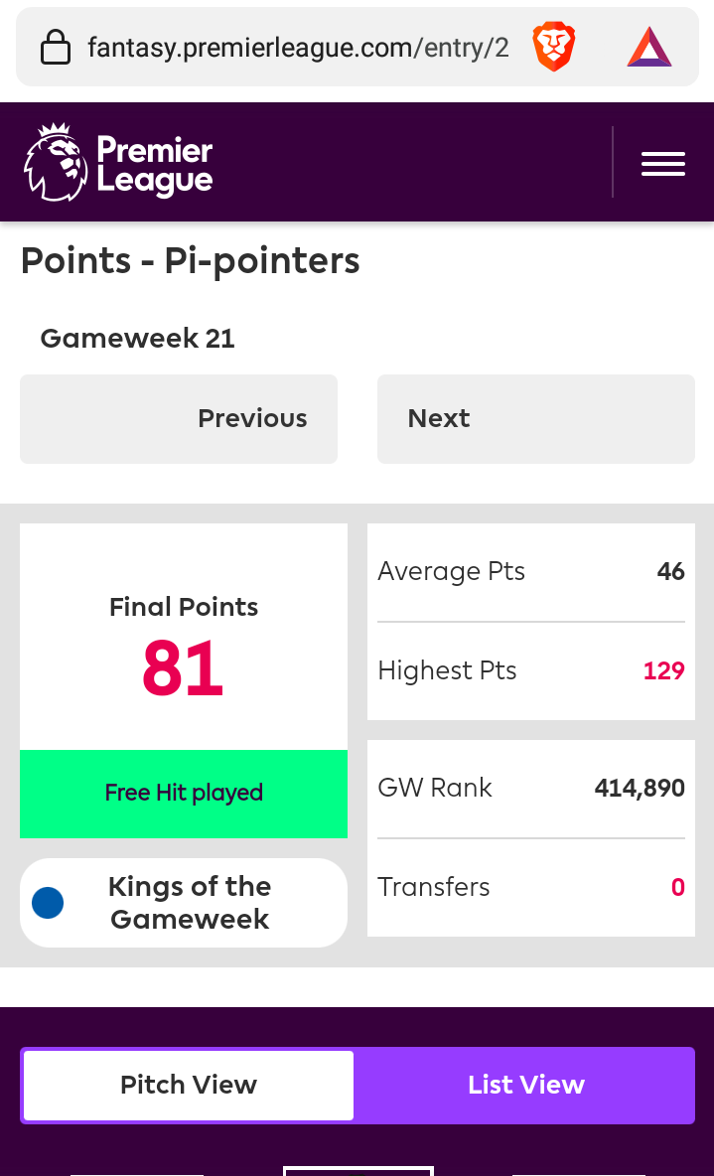Go to the Previous gameweek
The height and width of the screenshot is (1176, 714).
click(x=179, y=418)
